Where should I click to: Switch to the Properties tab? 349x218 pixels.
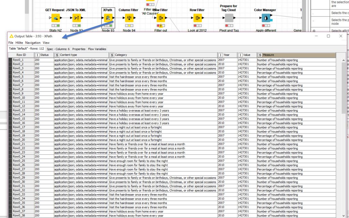79,49
